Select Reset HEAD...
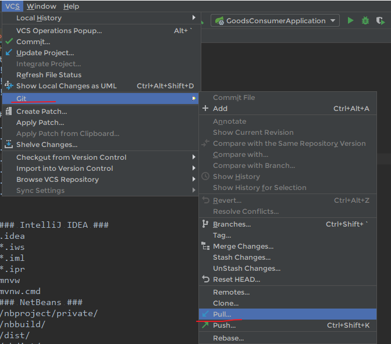This screenshot has width=391, height=344. pyautogui.click(x=288, y=279)
